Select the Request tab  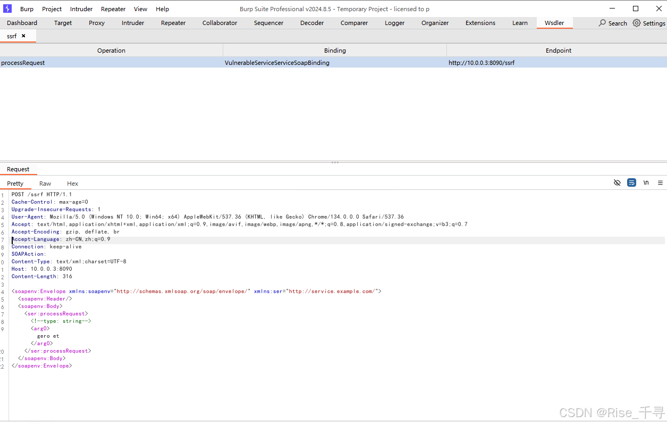18,169
